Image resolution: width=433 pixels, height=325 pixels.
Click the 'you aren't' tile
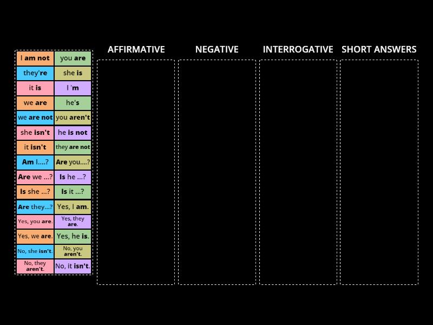[73, 118]
